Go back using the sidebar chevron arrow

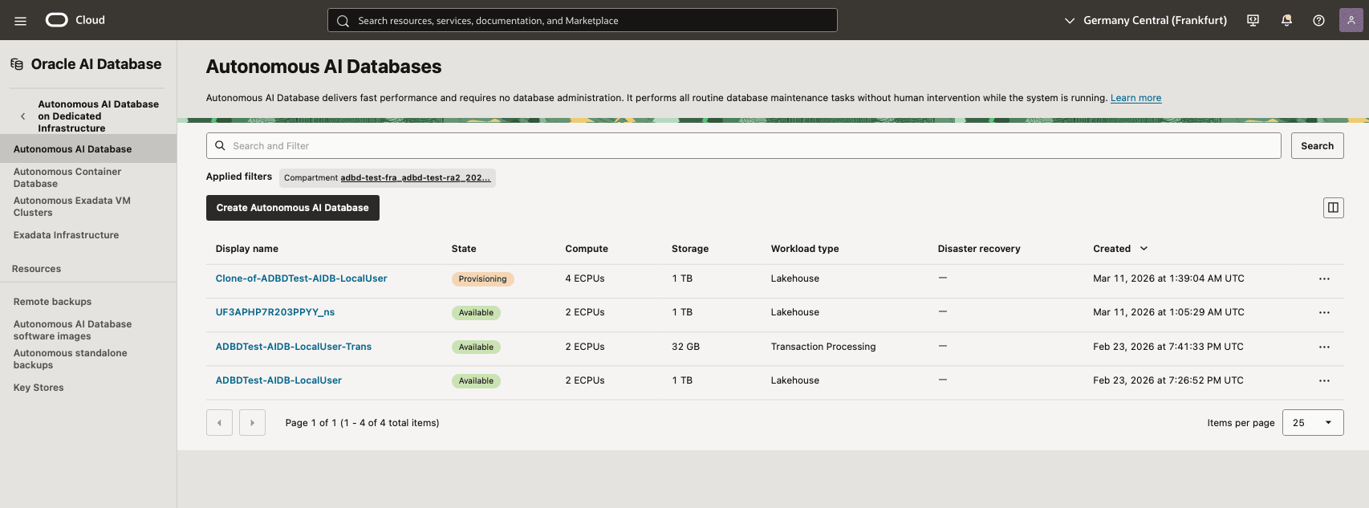click(22, 116)
